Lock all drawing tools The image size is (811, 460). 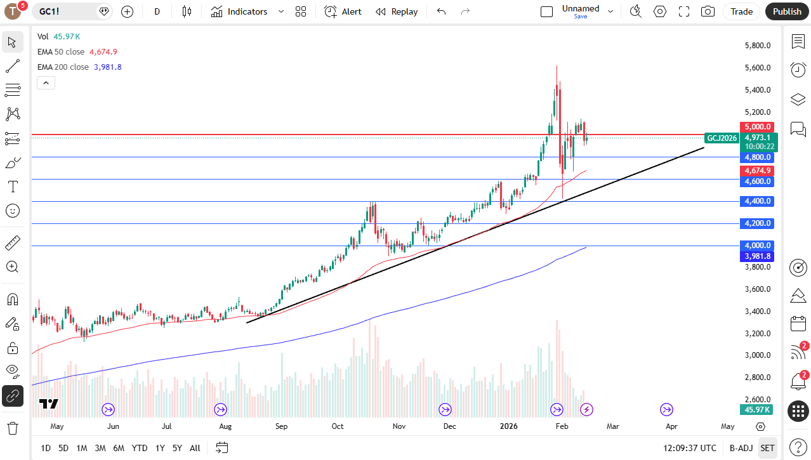pos(12,348)
